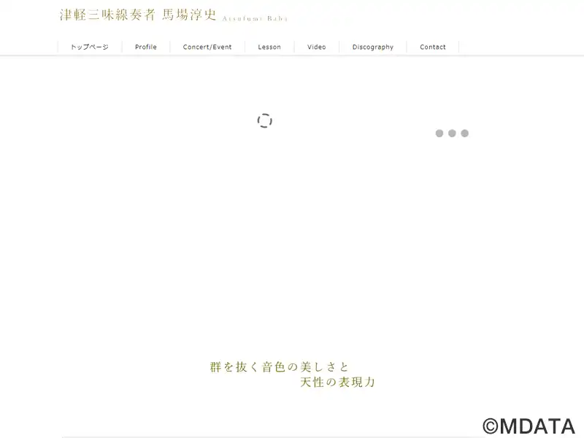Viewport: 584px width, 438px height.
Task: Click the 群を抜く音色の美しさと tagline line
Action: (x=280, y=367)
